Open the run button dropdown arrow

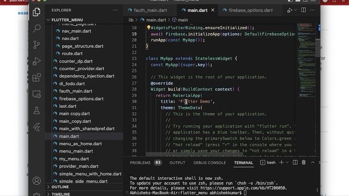296,10
